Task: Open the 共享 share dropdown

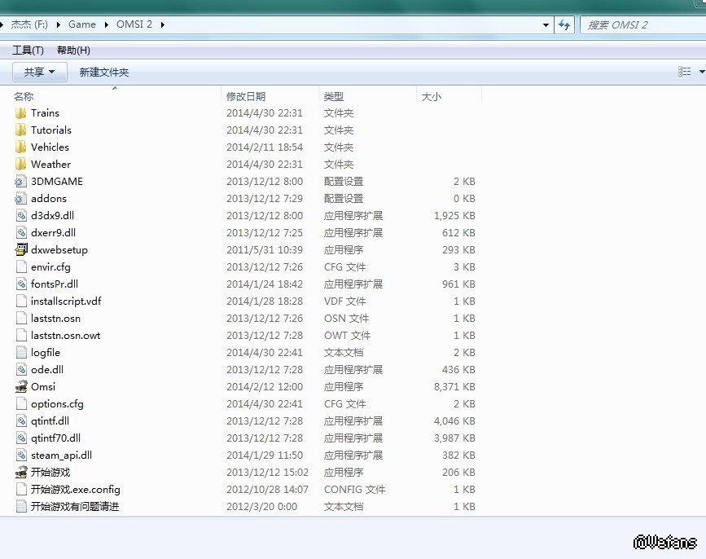Action: [x=39, y=72]
